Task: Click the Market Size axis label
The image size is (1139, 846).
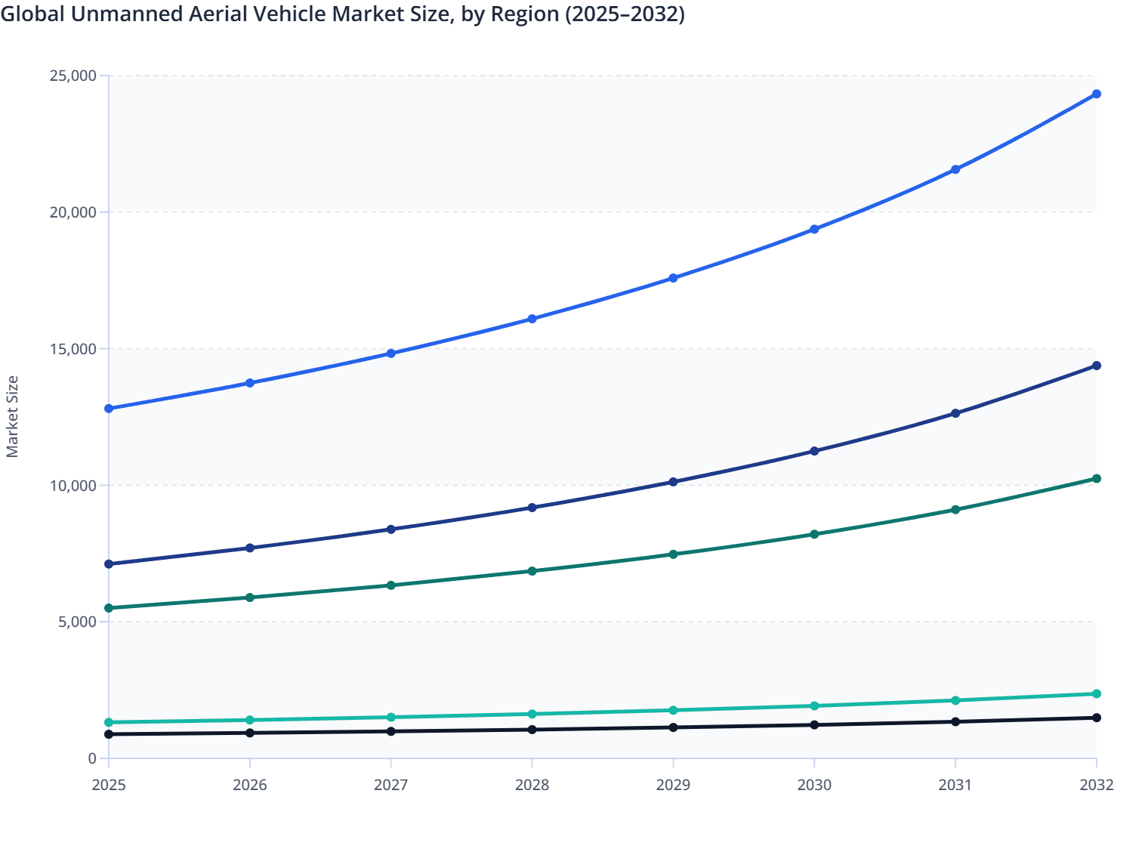Action: 14,414
